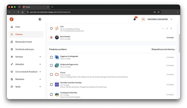Screen dimensions: 187x108
Task: Open the Serviços menu item
Action: coord(26,57)
